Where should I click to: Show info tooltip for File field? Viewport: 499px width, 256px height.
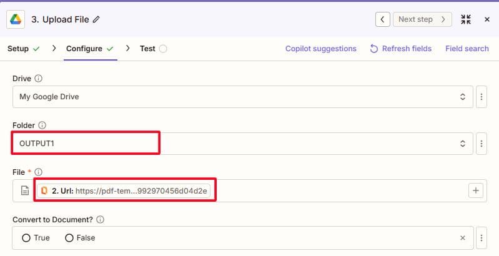38,172
